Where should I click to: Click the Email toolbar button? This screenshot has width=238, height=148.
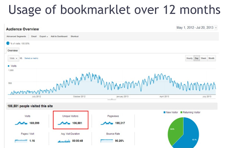[x=34, y=36]
